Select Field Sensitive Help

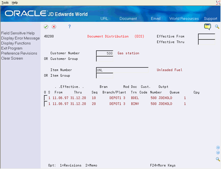18,33
